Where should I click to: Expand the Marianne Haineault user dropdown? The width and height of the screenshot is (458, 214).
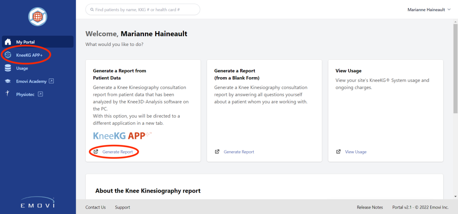point(429,10)
